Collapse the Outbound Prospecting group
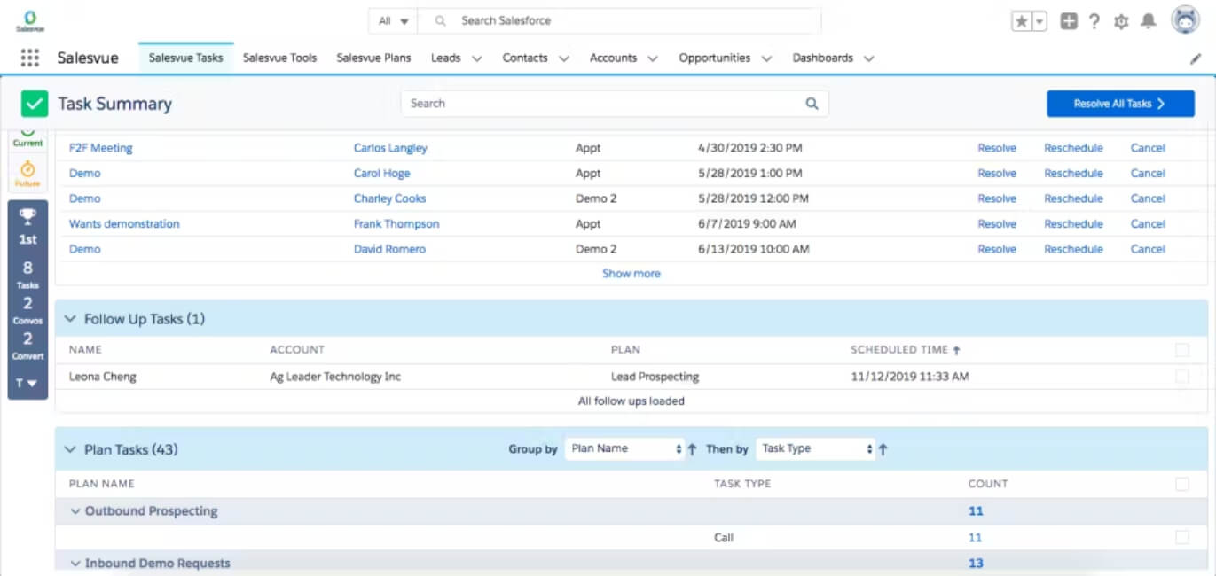Screen dimensions: 1216x576 click(75, 511)
